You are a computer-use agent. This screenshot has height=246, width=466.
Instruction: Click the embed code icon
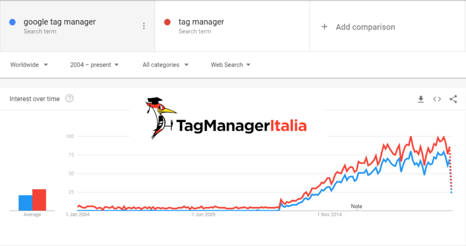[437, 99]
